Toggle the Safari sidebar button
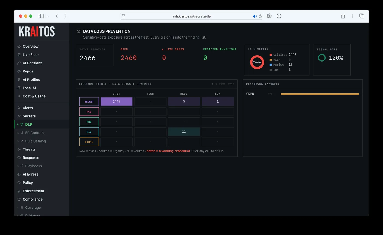 (x=41, y=16)
